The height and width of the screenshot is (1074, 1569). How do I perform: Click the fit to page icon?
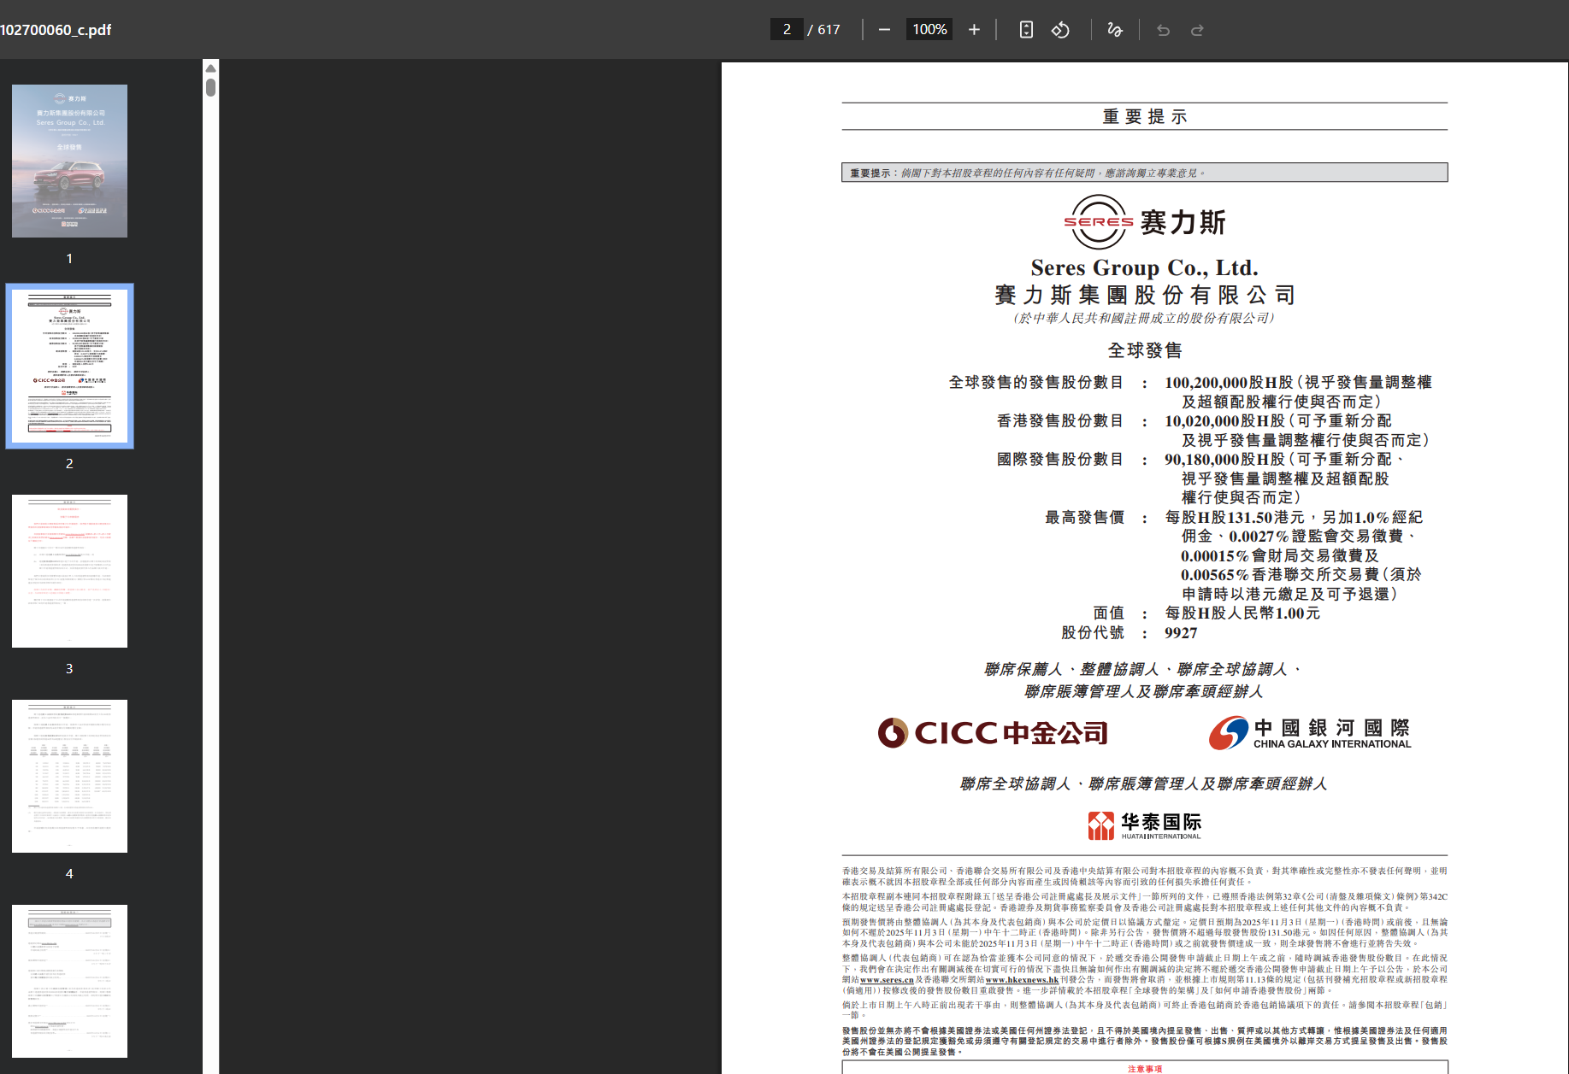(1026, 30)
